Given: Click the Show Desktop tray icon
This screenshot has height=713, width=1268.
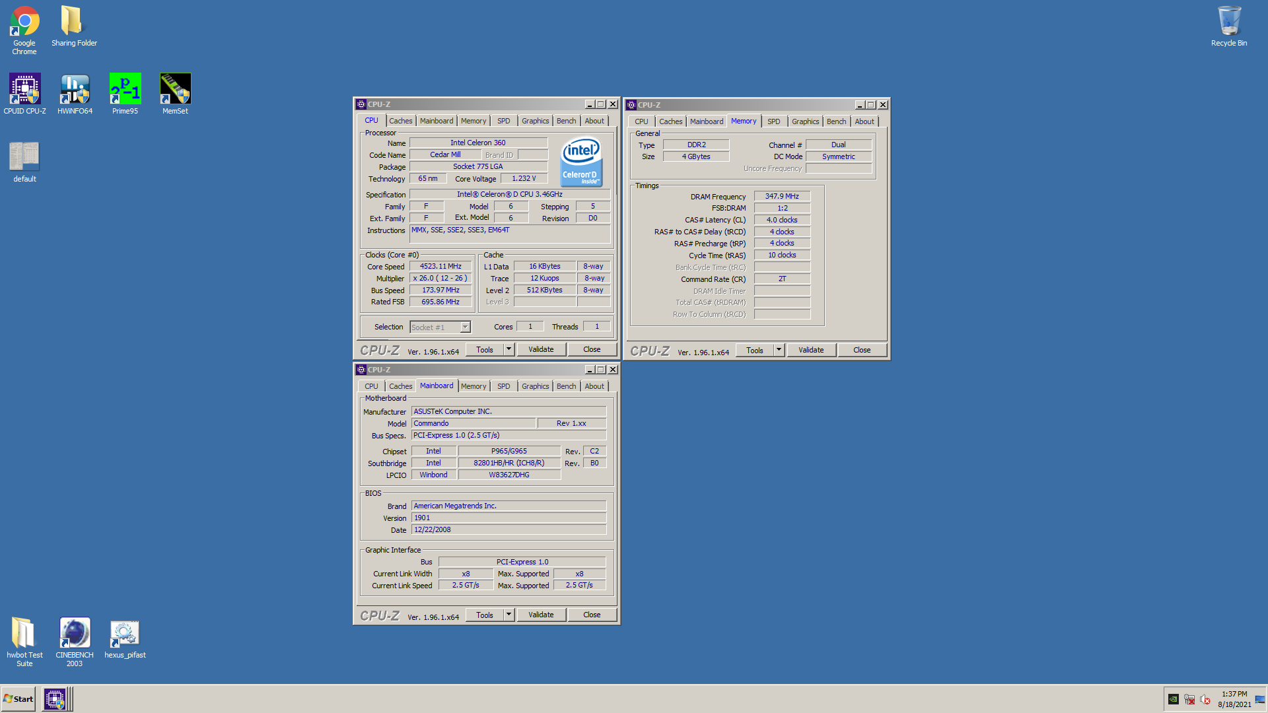Looking at the screenshot, I should click(x=1260, y=699).
